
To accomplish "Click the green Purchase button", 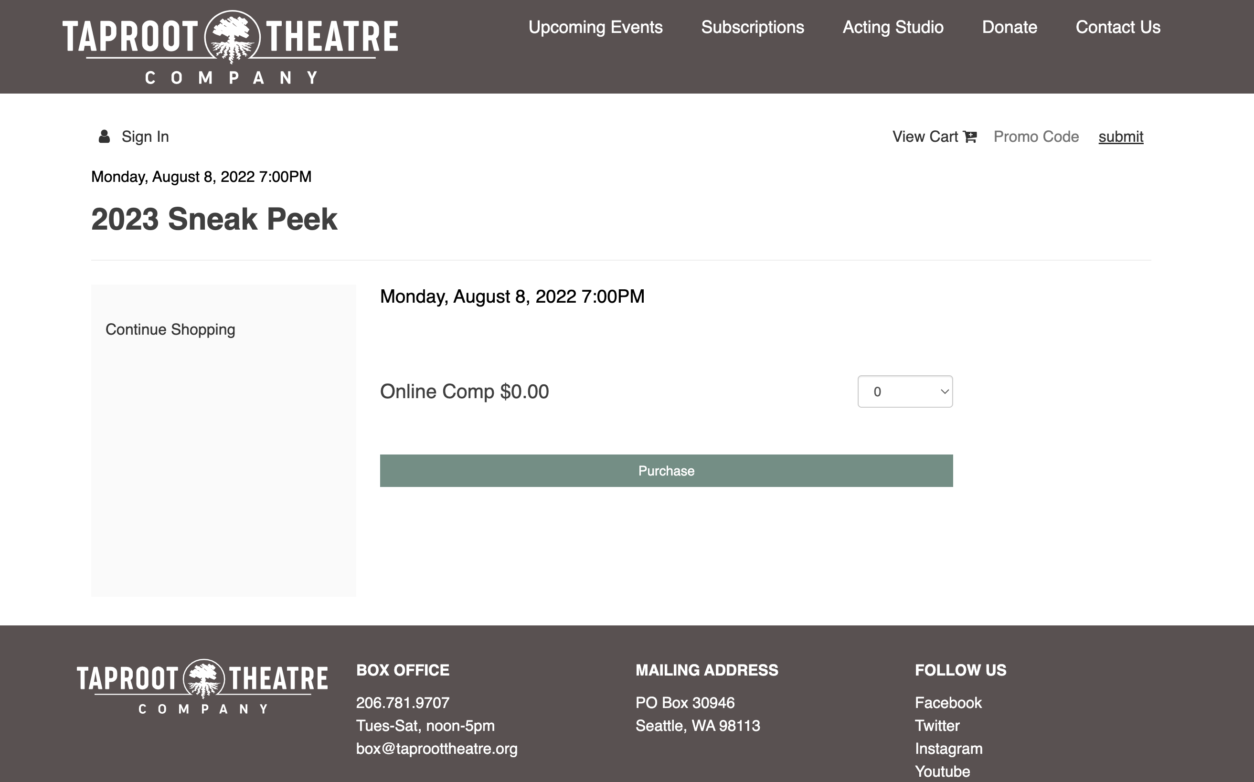I will point(666,471).
